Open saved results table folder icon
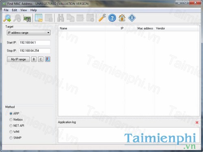This screenshot has height=152, width=203. [x=39, y=18]
